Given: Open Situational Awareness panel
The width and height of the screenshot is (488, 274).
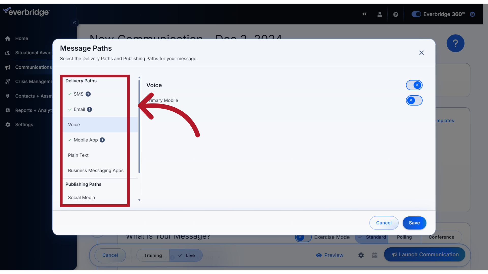Looking at the screenshot, I should tap(34, 53).
